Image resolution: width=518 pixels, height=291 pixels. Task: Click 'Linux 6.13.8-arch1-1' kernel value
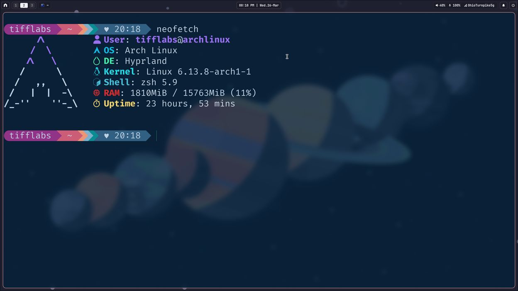(198, 72)
